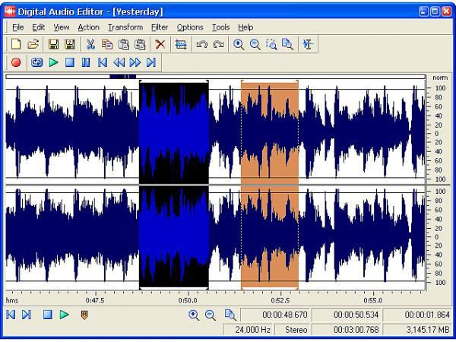The width and height of the screenshot is (456, 342).
Task: Start playback with the green Play button in the toolbar
Action: pyautogui.click(x=53, y=62)
